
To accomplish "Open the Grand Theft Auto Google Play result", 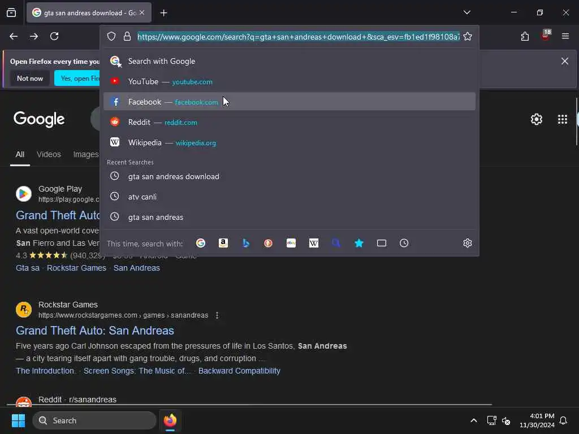I will (x=58, y=215).
